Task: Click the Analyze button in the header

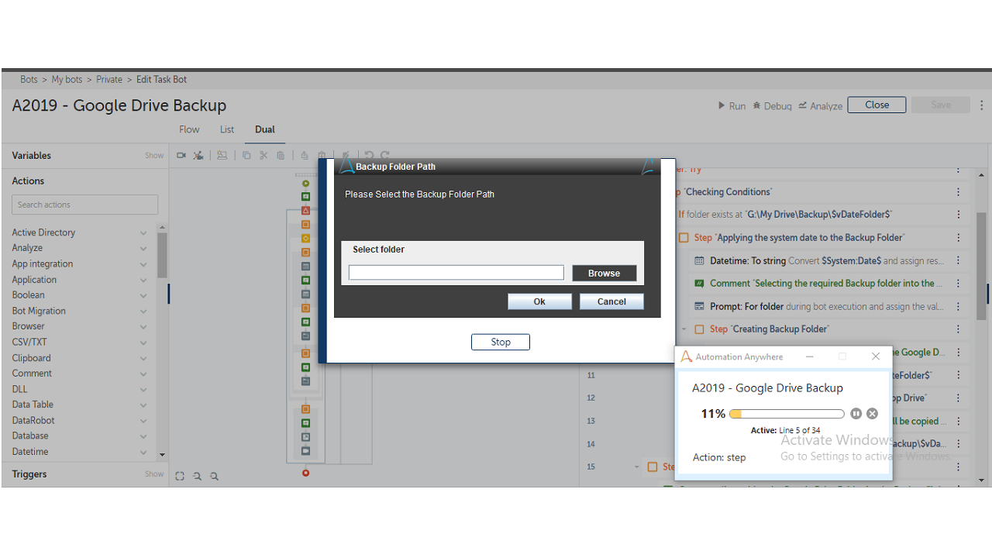Action: [x=821, y=105]
